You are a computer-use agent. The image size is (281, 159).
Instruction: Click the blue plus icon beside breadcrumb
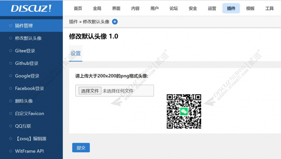tap(115, 22)
